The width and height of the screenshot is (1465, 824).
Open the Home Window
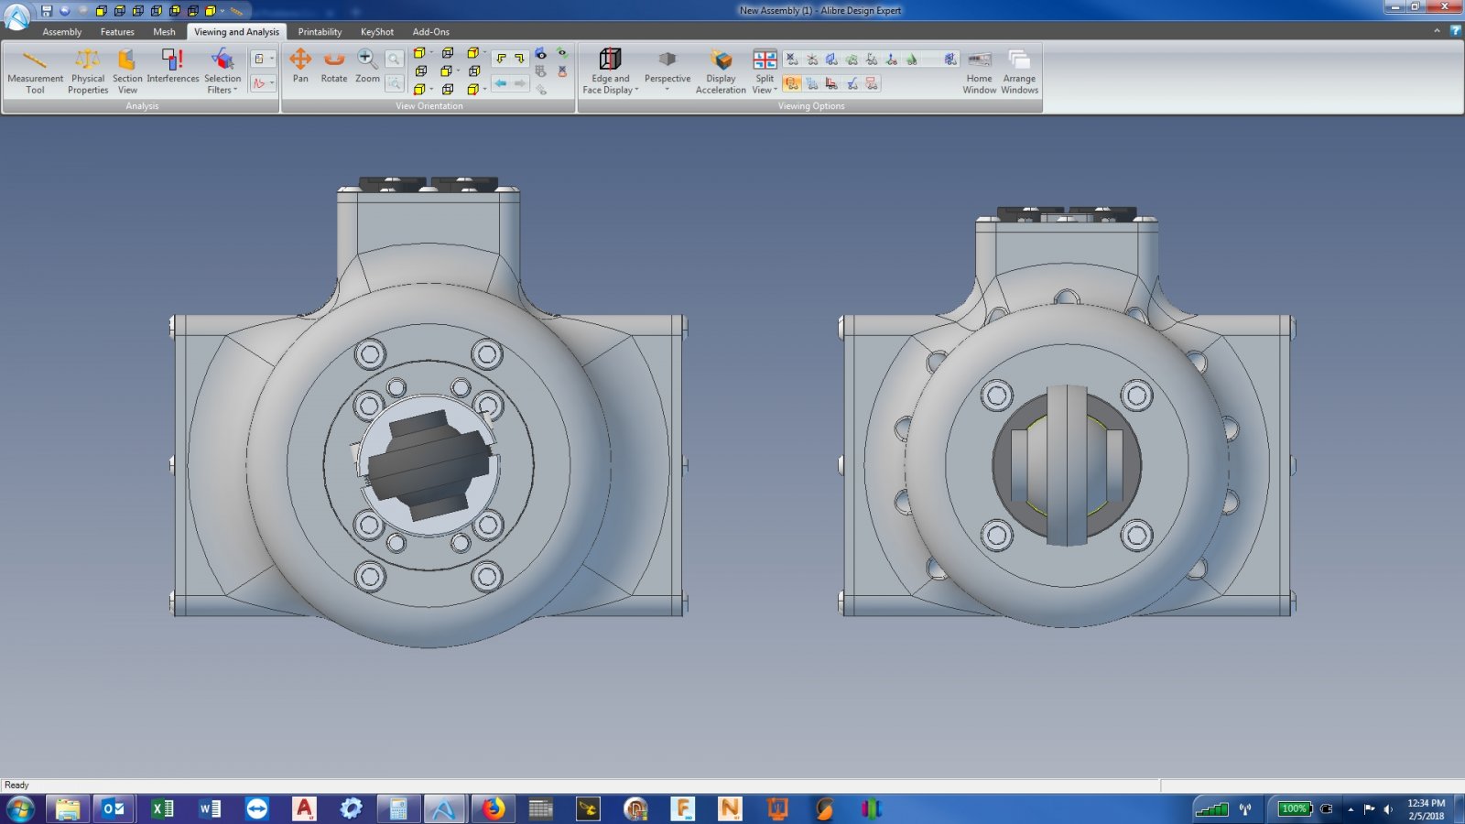(x=979, y=70)
